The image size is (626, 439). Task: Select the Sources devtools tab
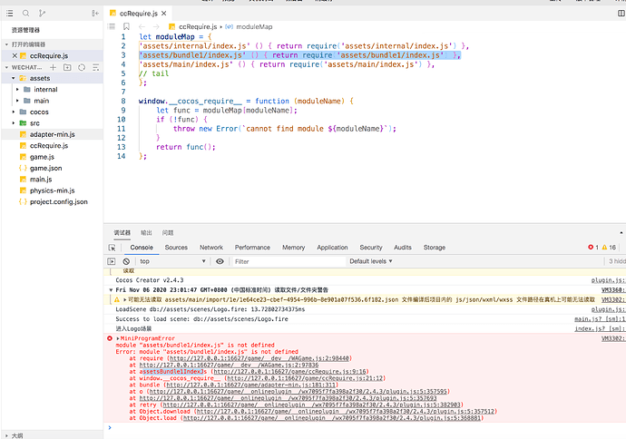coord(176,248)
